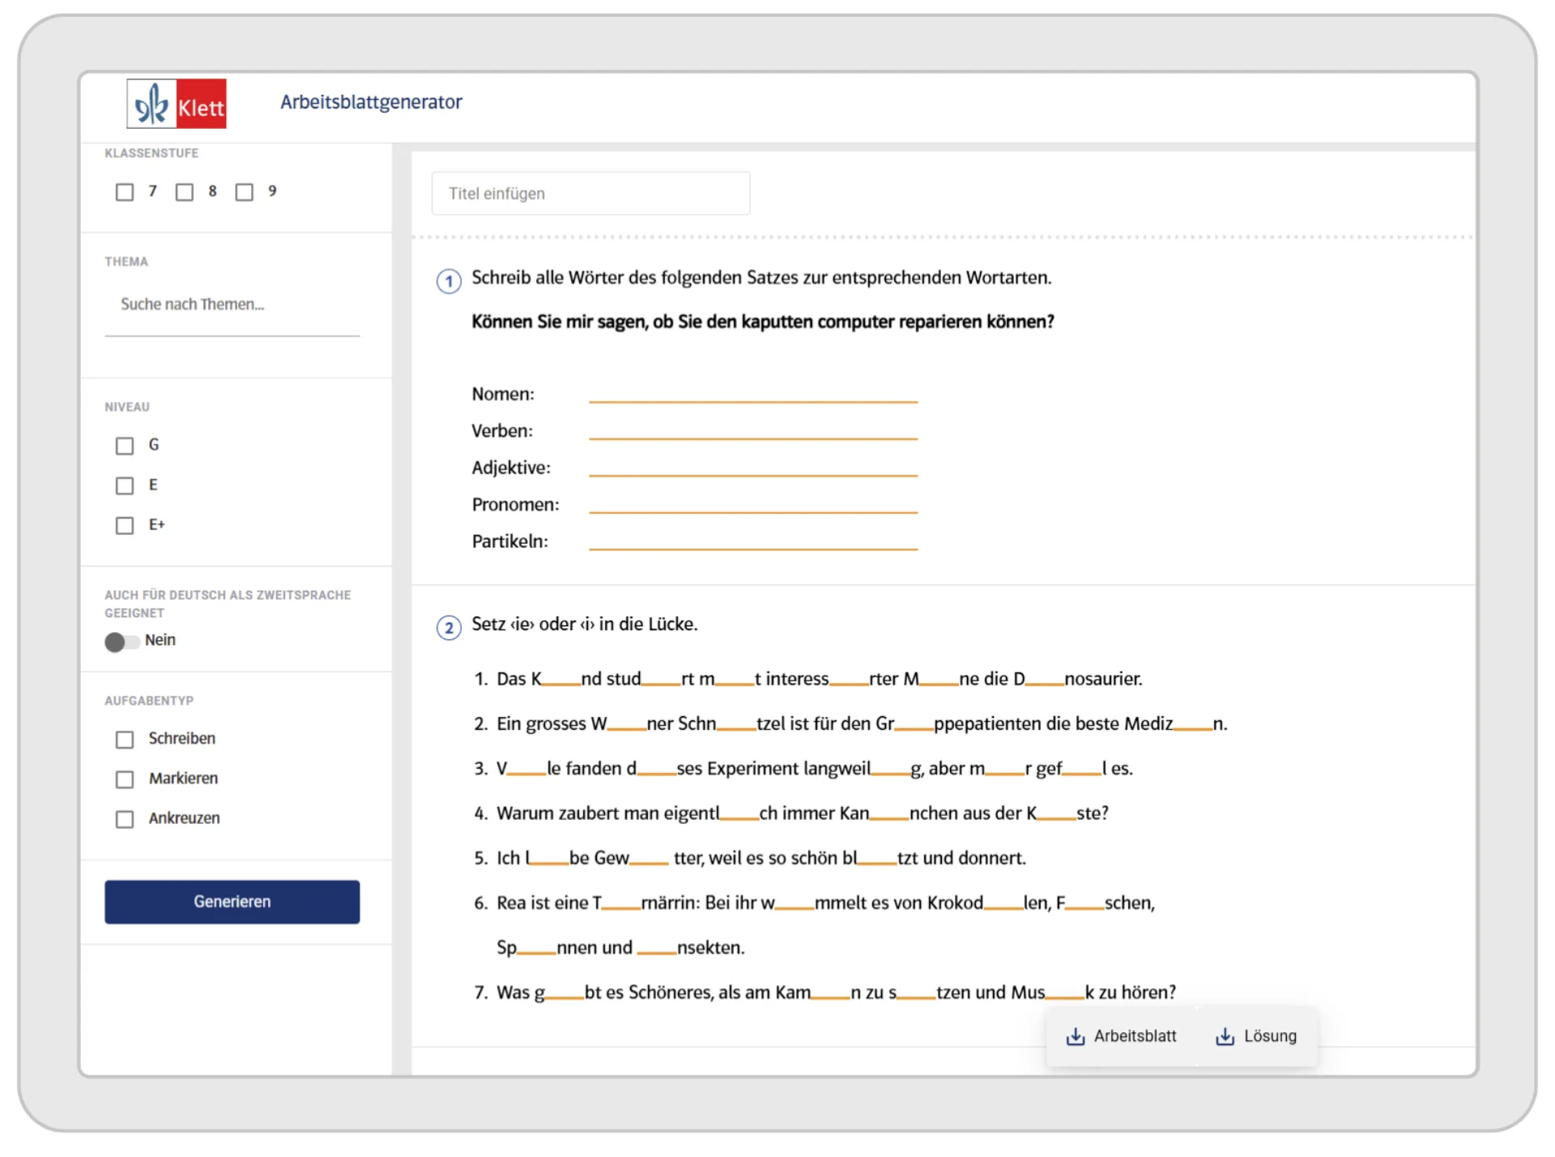Click the Arbeitsblatt download icon
The height and width of the screenshot is (1157, 1555).
[x=1075, y=1036]
